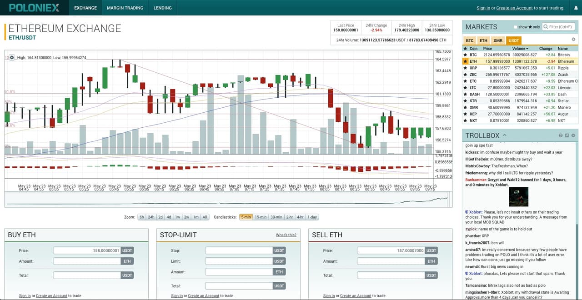The image size is (582, 300).
Task: Enable the show starred only checkbox
Action: (515, 27)
